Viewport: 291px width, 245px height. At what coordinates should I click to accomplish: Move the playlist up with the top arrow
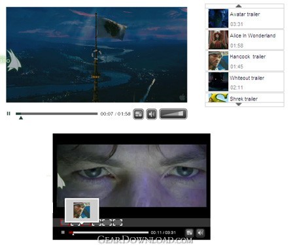coord(239,6)
